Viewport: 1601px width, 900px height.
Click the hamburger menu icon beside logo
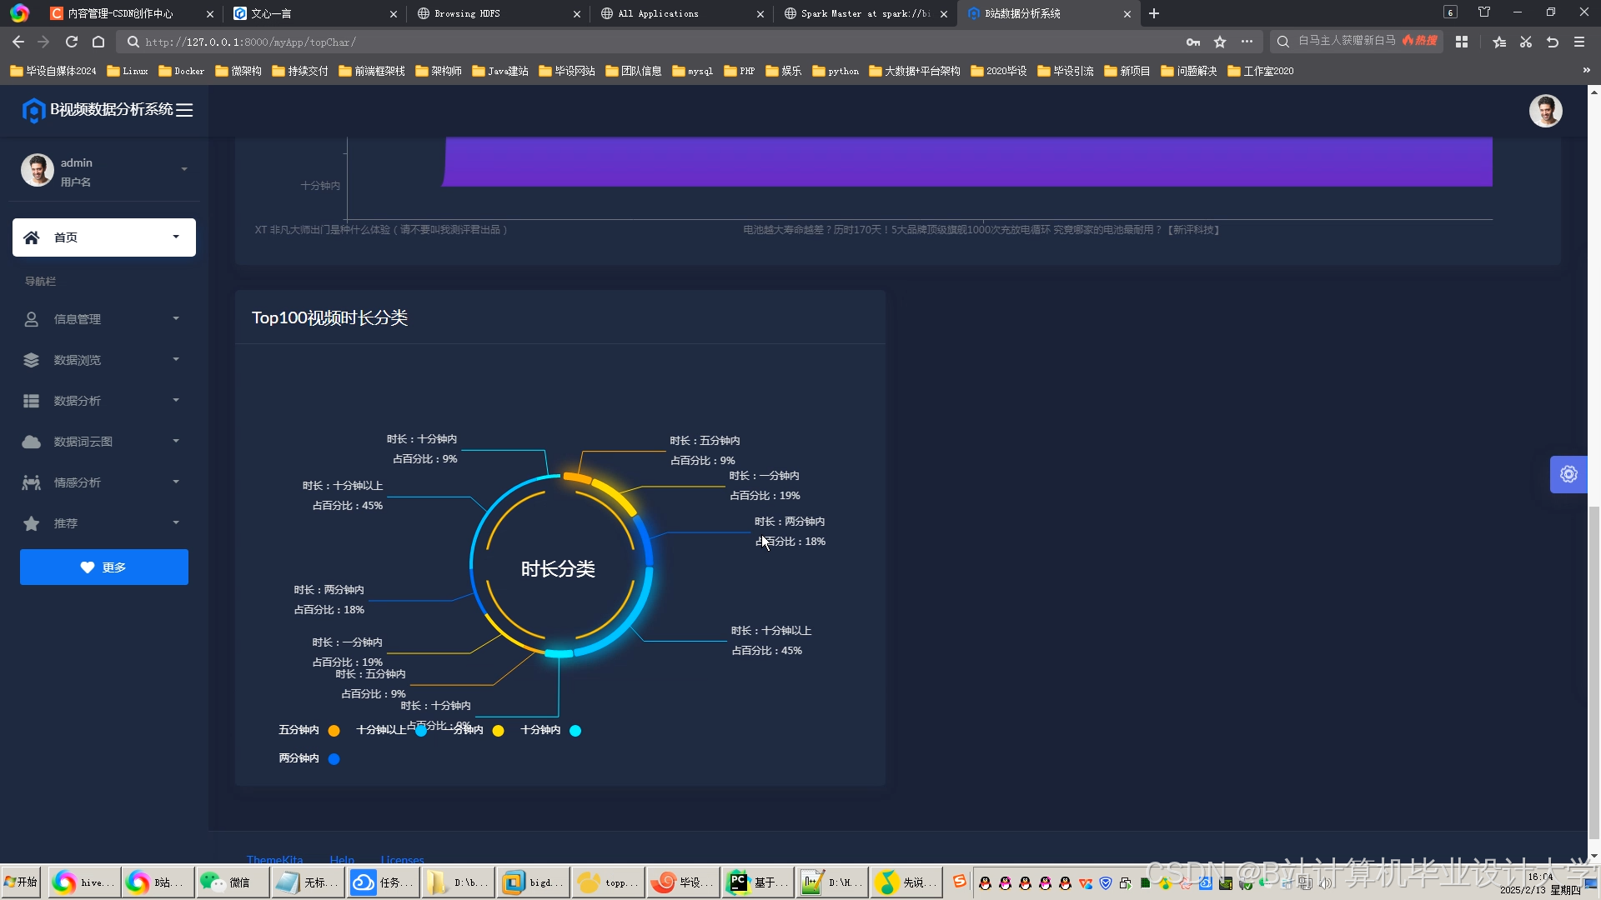pyautogui.click(x=184, y=110)
